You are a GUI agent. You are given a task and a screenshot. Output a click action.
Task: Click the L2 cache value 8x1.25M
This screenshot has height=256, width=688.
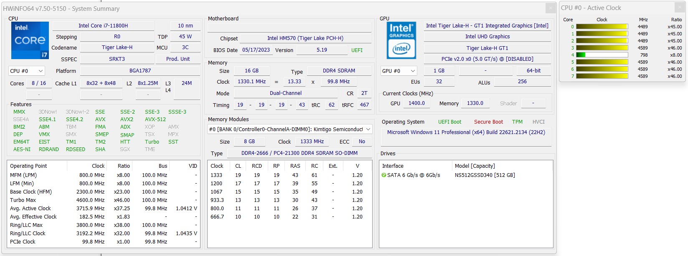148,83
